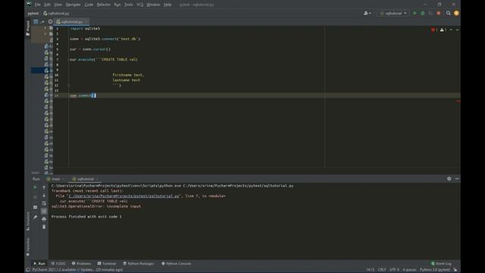Click Run with Coverage icon in toolbar

point(430,14)
